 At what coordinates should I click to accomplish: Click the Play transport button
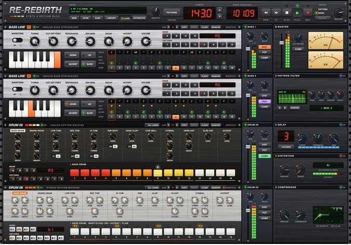[297, 13]
